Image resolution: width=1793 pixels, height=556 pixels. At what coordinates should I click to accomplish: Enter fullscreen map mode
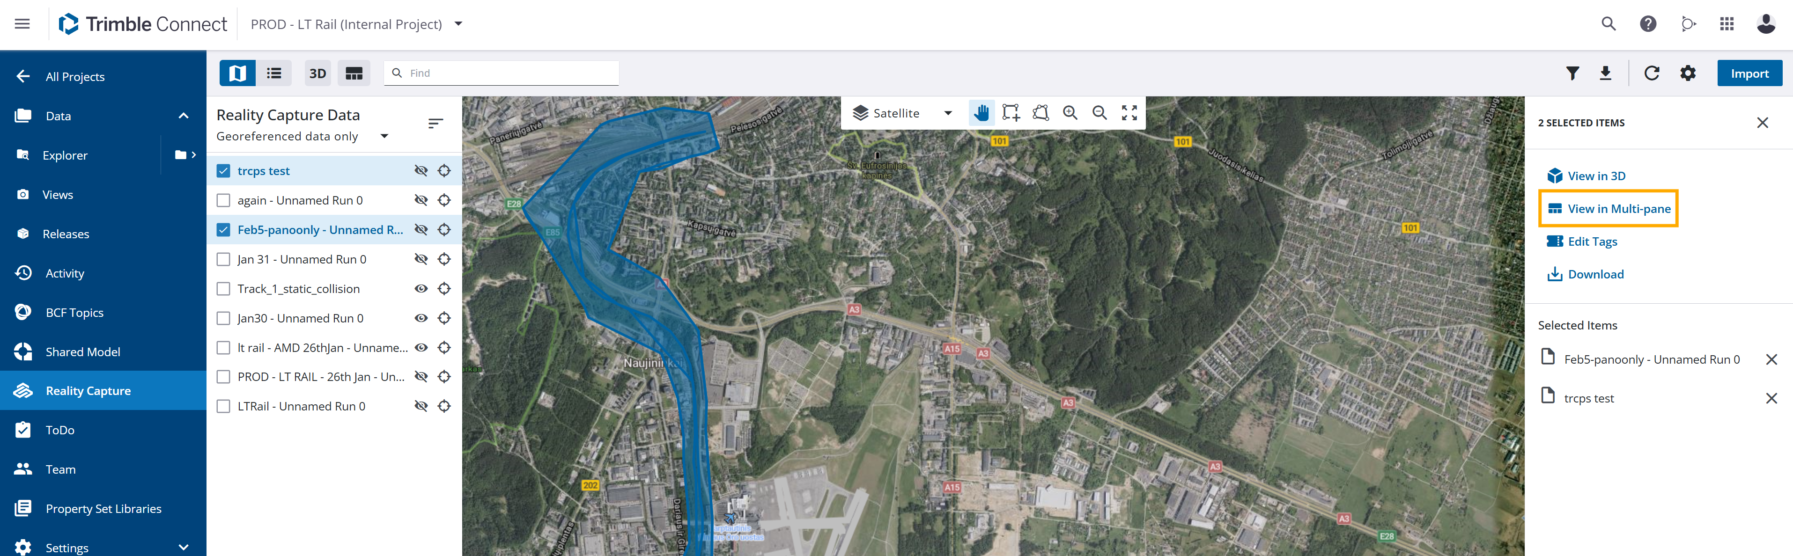point(1129,113)
